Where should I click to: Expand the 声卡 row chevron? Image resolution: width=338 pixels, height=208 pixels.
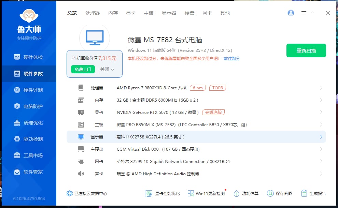(321, 174)
